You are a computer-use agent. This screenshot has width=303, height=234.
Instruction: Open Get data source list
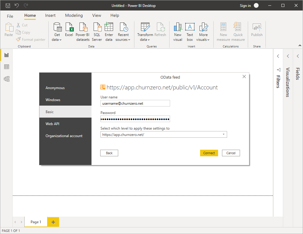pos(57,32)
